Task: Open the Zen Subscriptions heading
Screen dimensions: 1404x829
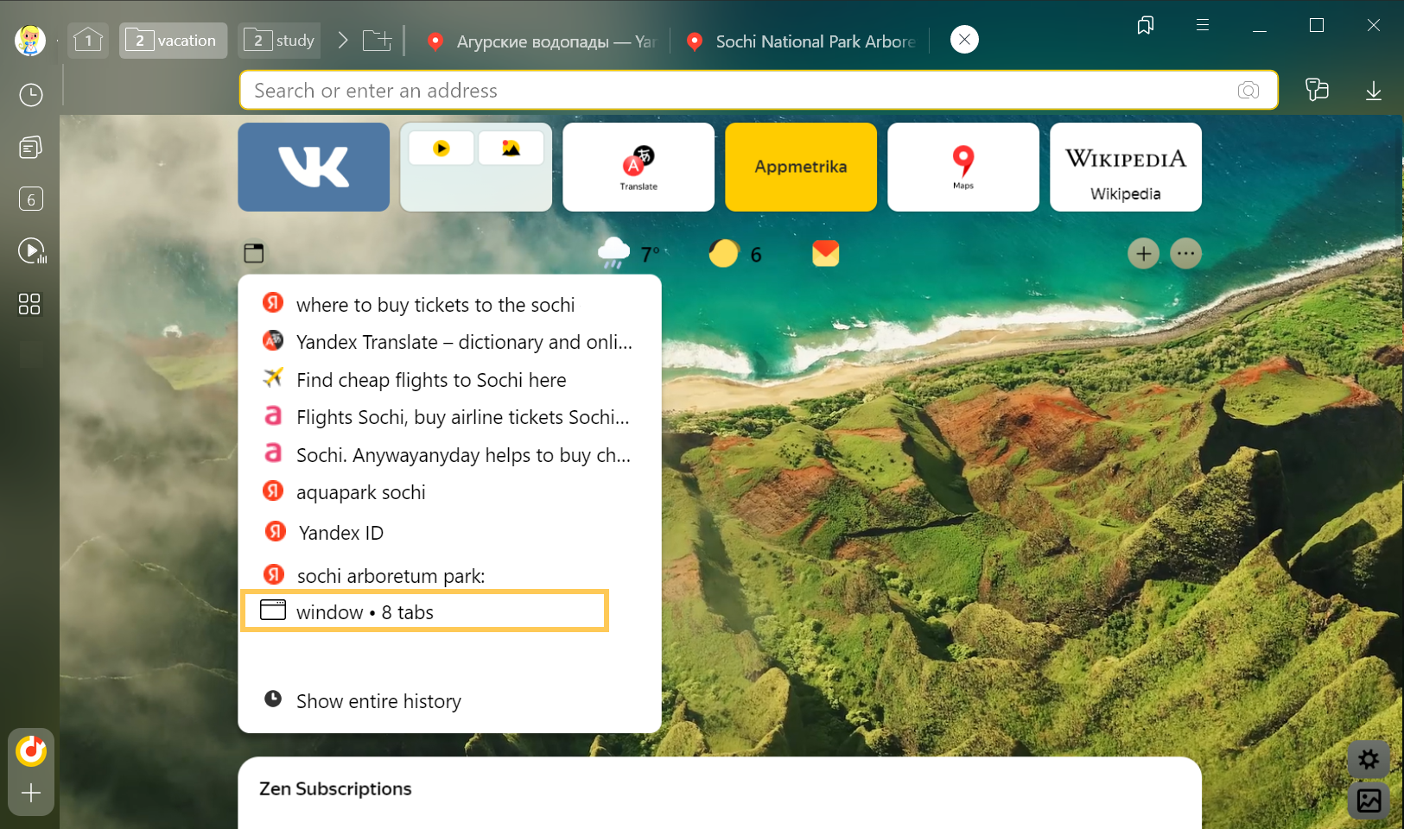Action: pyautogui.click(x=335, y=788)
